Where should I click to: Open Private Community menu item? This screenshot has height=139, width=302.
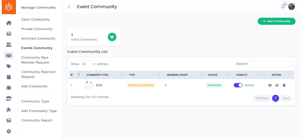[x=37, y=29]
